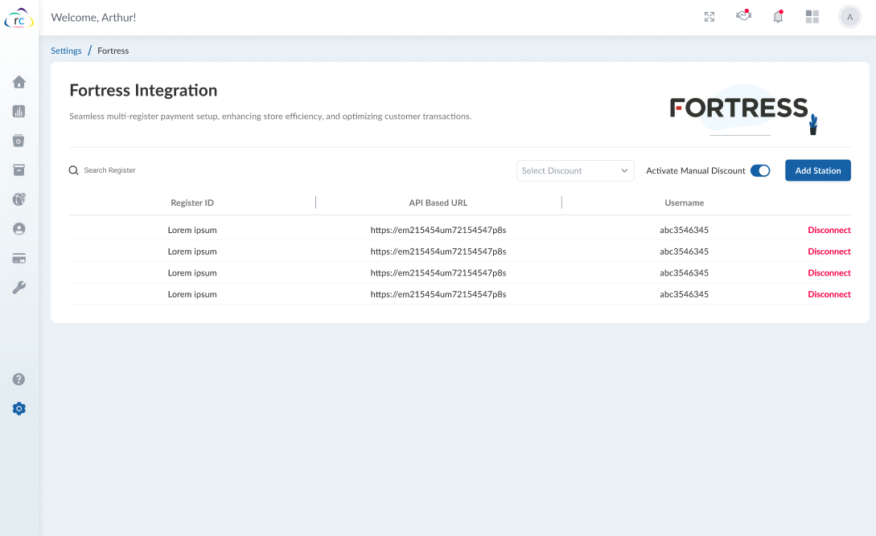This screenshot has height=536, width=876.
Task: Go to Settings breadcrumb link
Action: (x=66, y=51)
